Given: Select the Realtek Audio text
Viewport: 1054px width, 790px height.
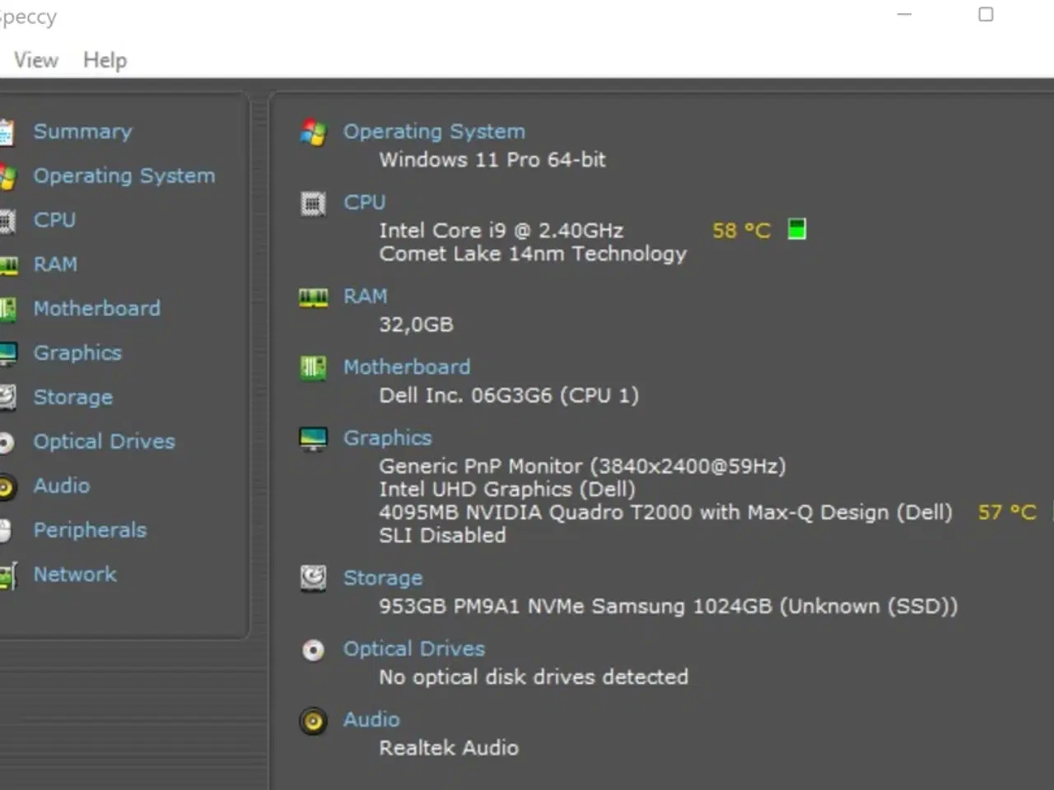Looking at the screenshot, I should coord(449,748).
